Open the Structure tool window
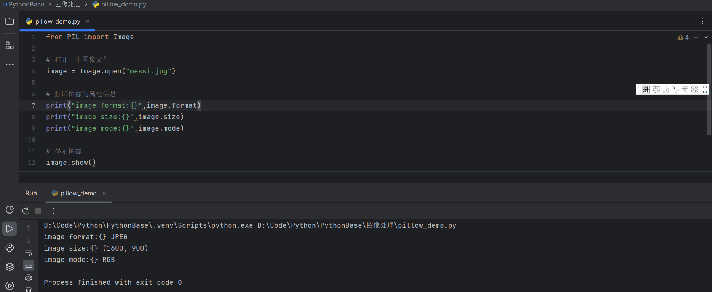712x292 pixels. [10, 46]
